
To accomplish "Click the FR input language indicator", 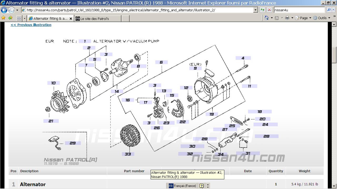I will click(x=171, y=186).
